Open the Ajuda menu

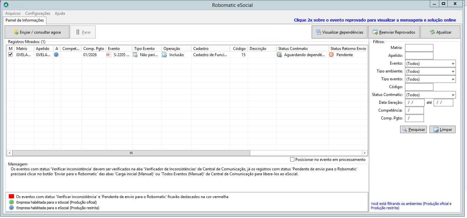click(x=60, y=13)
